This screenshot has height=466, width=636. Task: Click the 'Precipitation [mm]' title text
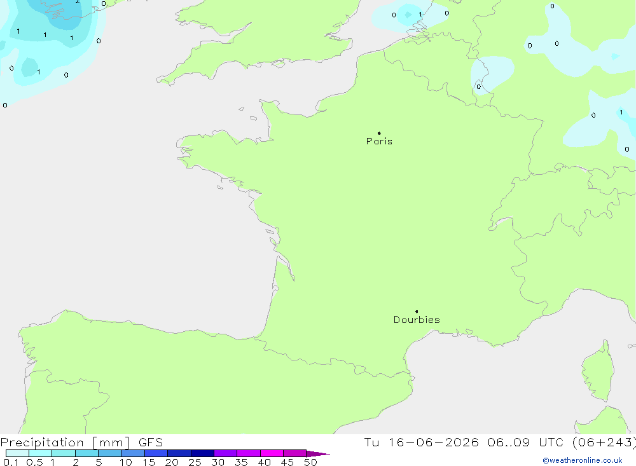(65, 442)
